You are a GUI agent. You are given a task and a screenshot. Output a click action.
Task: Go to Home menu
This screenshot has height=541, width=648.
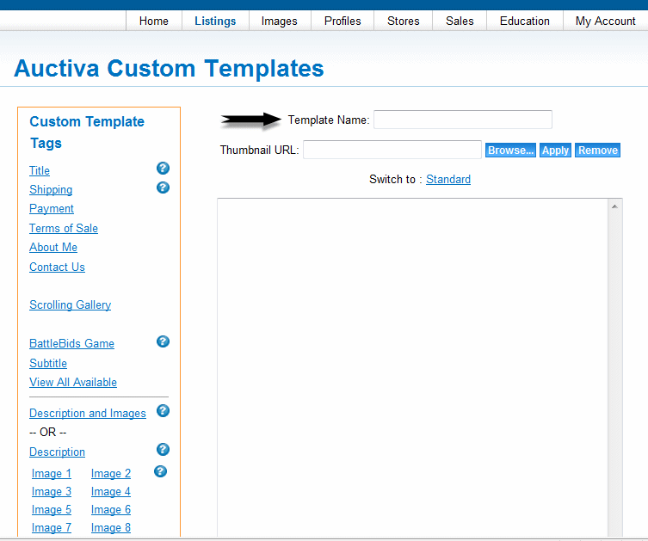(154, 21)
